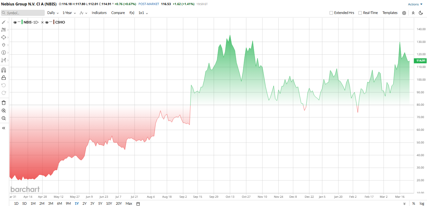The image size is (427, 206).
Task: Click the lock drawings icon
Action: [x=4, y=77]
